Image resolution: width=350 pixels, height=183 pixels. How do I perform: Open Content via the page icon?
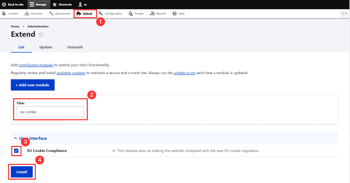click(4, 13)
